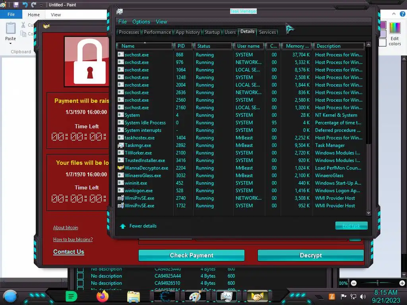This screenshot has height=305, width=407.
Task: Open Task Manager's View menu
Action: pos(161,22)
